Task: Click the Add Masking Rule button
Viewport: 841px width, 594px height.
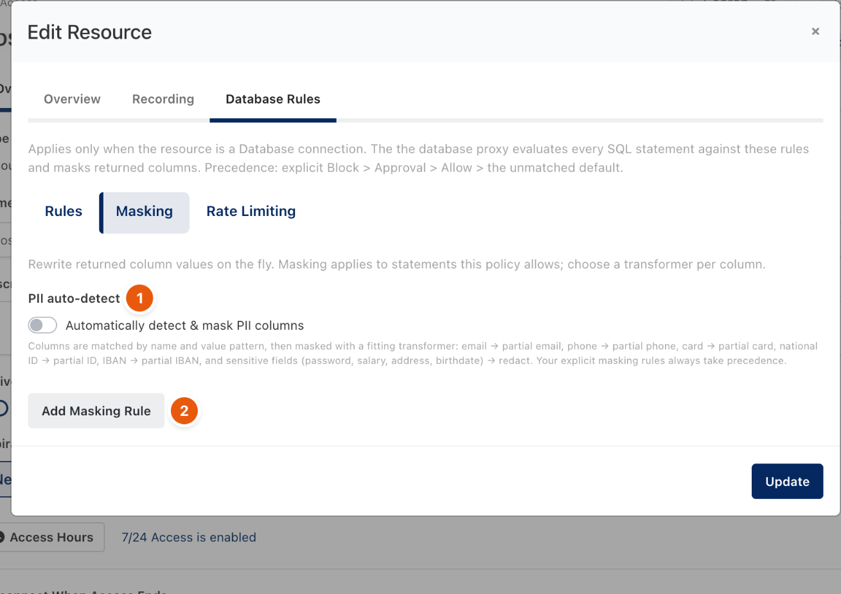Action: (96, 411)
